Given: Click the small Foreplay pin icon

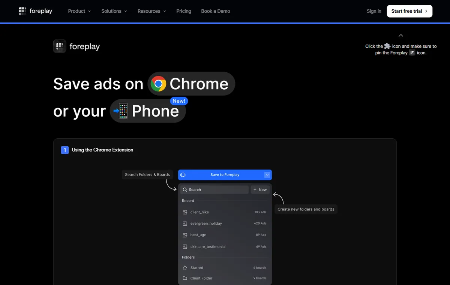Looking at the screenshot, I should (x=412, y=52).
